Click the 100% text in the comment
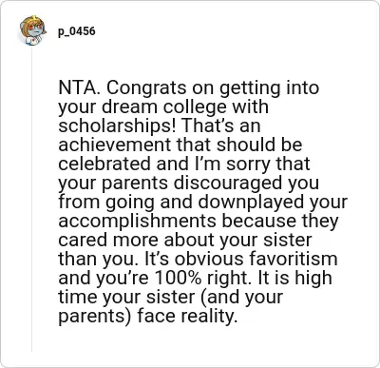The image size is (380, 368). click(178, 278)
